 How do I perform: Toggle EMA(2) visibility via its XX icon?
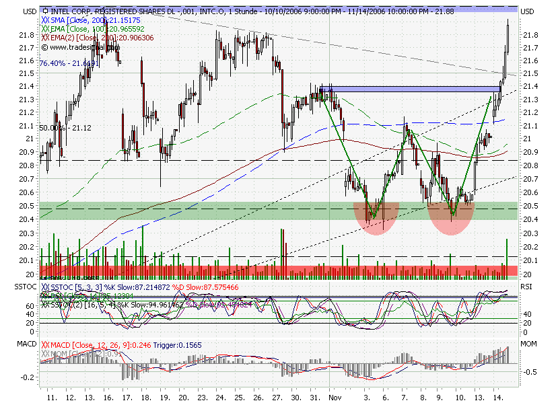pos(44,38)
